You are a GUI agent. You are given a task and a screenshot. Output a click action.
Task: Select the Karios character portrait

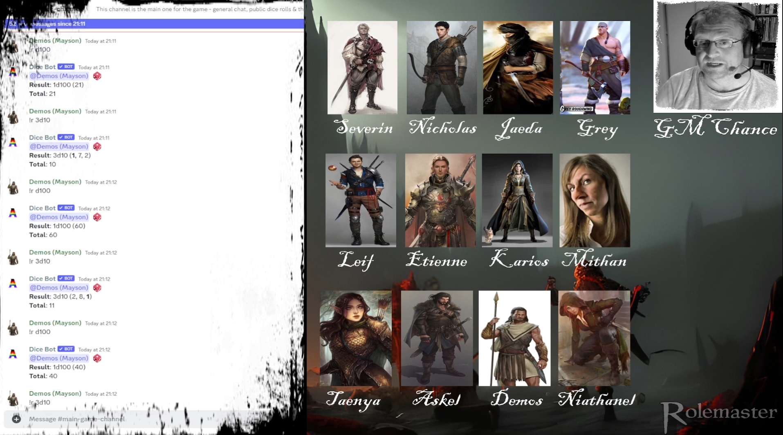517,200
